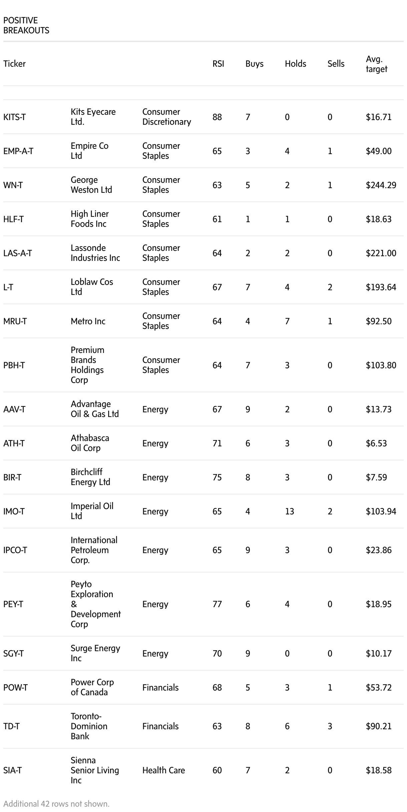Click the RSI column header
This screenshot has height=812, width=407.
pyautogui.click(x=218, y=64)
